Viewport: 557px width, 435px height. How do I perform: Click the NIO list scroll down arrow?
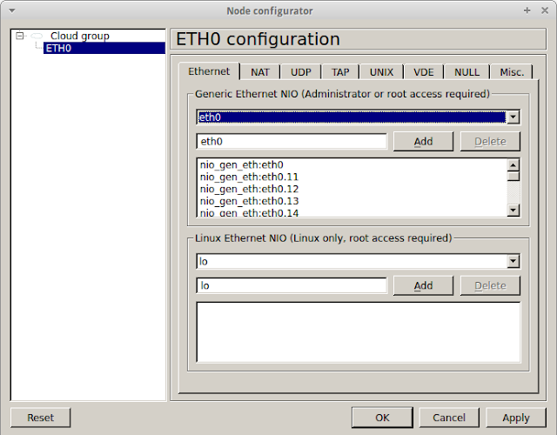point(513,211)
